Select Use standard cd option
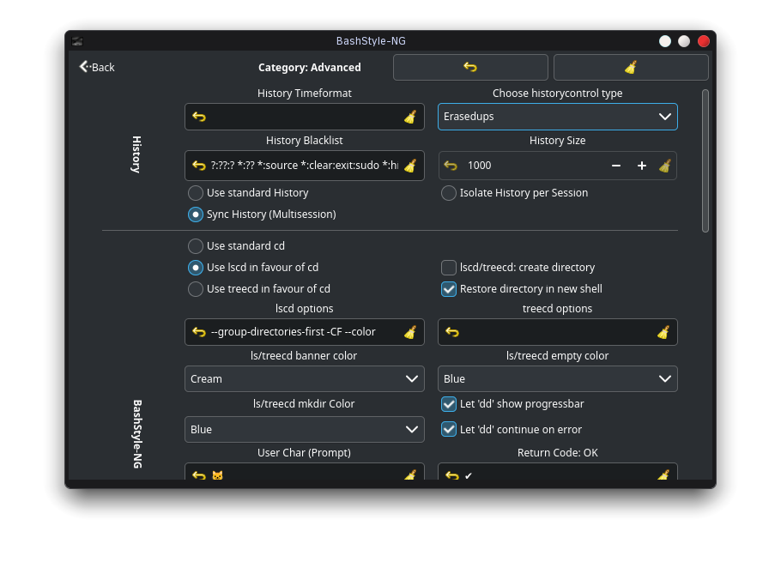Screen dimensions: 781x562 pos(236,246)
